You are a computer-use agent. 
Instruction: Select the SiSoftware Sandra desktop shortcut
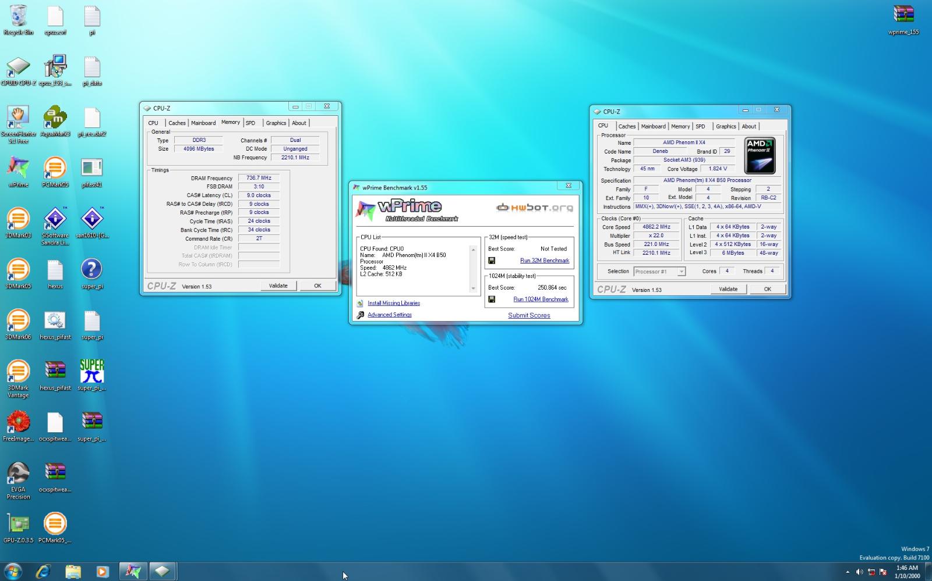coord(55,226)
